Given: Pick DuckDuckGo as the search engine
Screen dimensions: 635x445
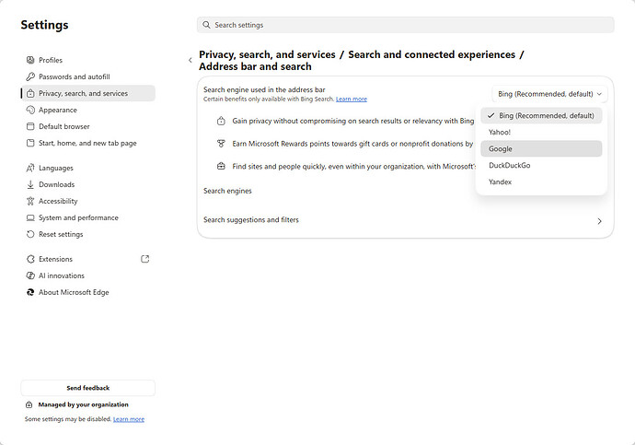Looking at the screenshot, I should click(x=541, y=165).
